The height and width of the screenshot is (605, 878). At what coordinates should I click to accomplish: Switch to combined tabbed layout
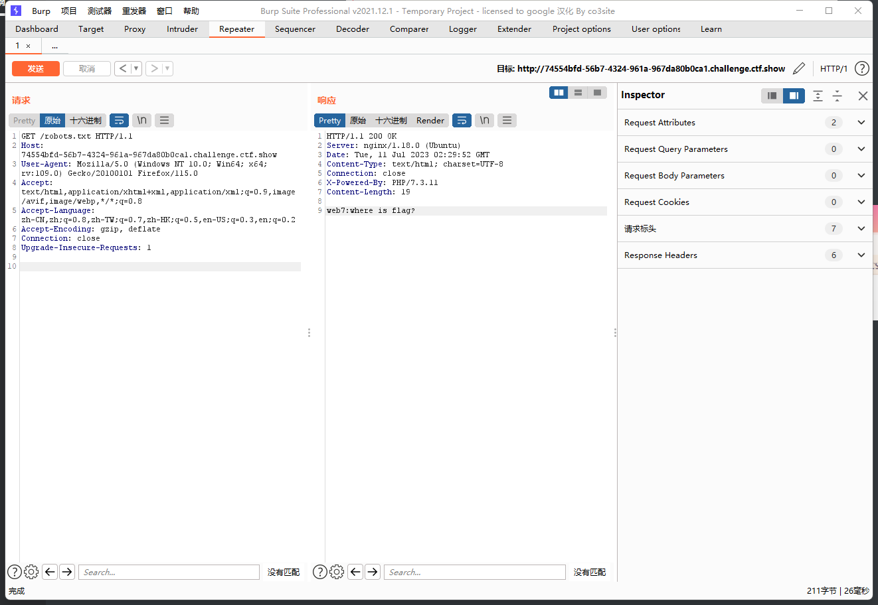[x=597, y=93]
